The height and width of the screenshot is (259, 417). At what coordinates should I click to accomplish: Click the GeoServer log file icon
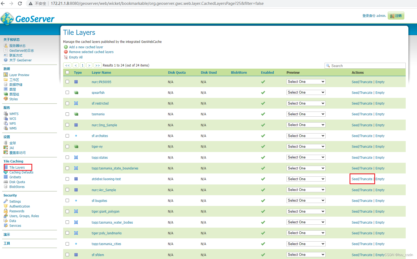6,50
